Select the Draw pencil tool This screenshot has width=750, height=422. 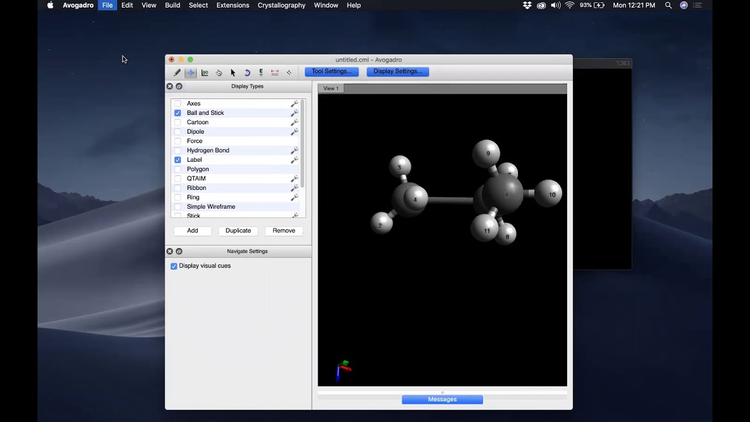(177, 73)
